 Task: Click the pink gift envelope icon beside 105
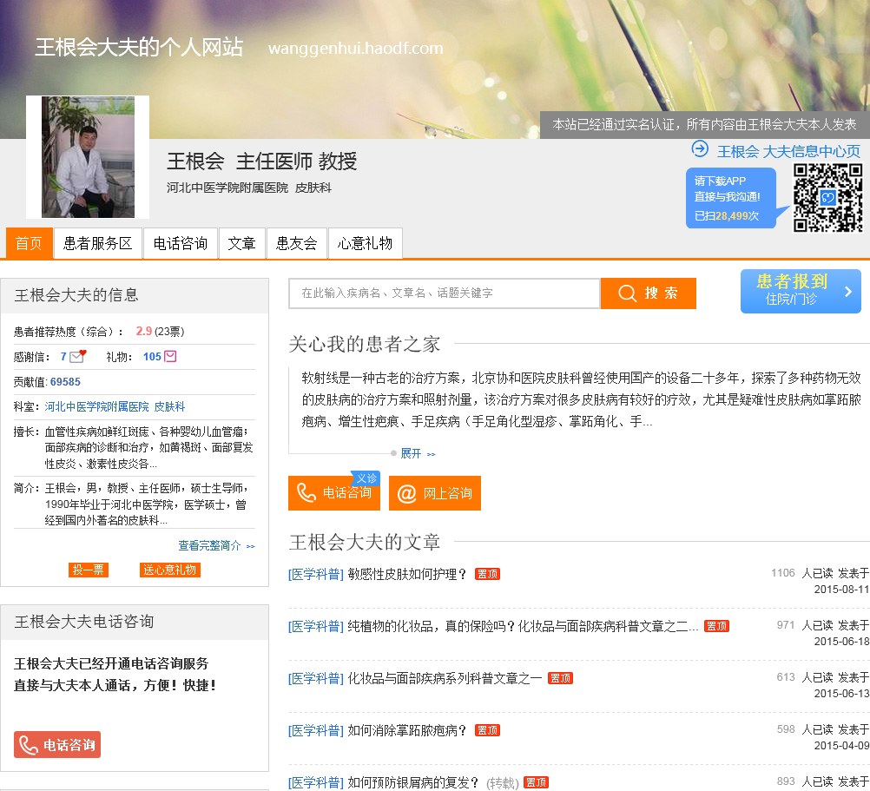pyautogui.click(x=170, y=356)
